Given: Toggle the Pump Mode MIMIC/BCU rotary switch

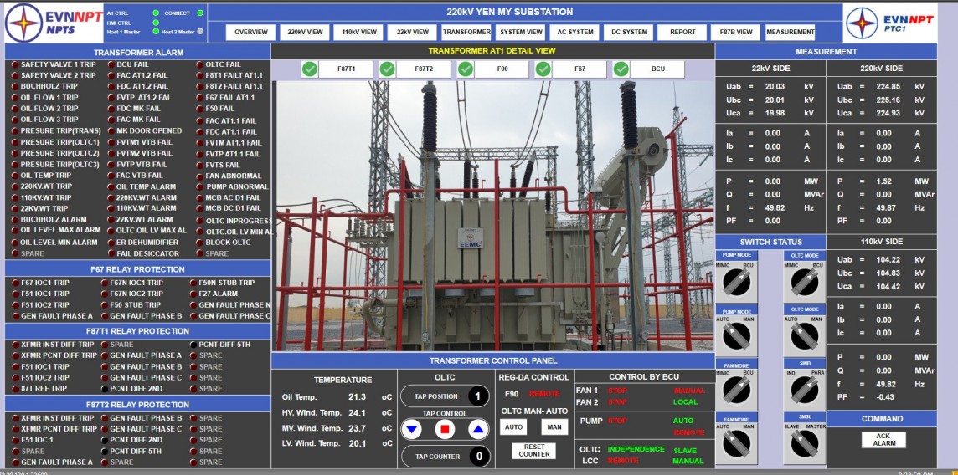Looking at the screenshot, I should coord(737,283).
